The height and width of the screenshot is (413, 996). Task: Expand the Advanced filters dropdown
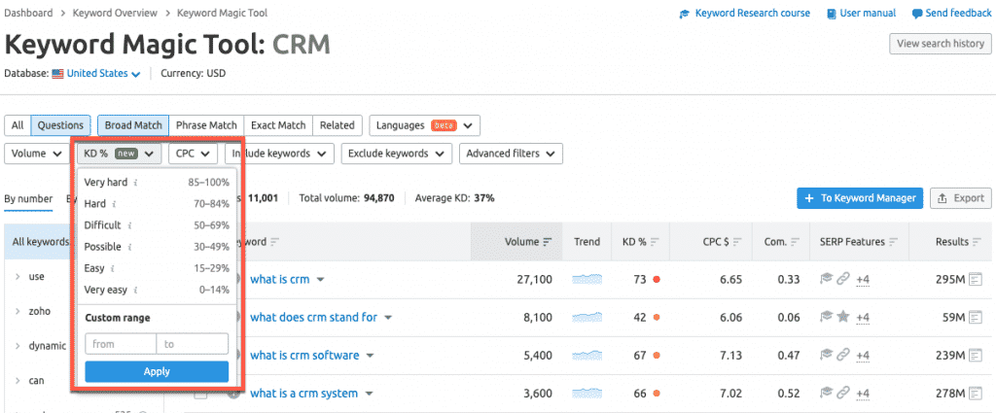point(512,154)
